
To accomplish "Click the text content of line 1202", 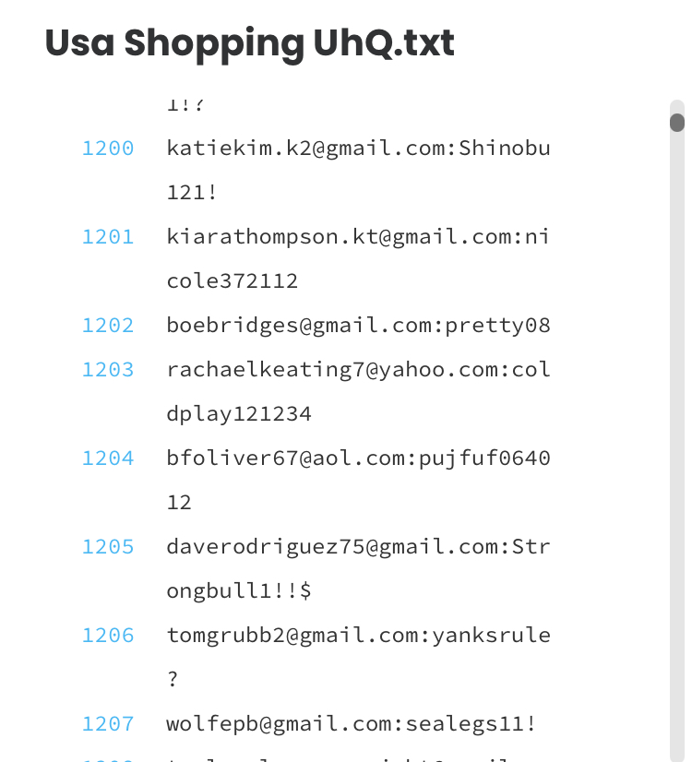I will (x=358, y=326).
